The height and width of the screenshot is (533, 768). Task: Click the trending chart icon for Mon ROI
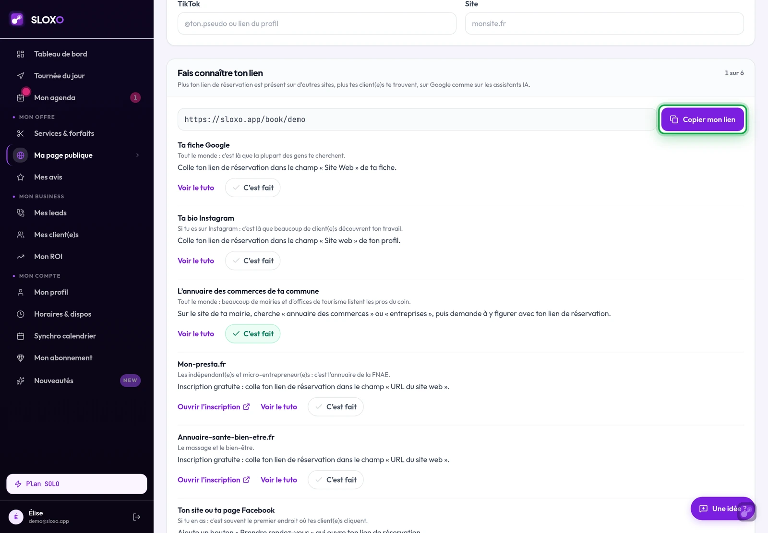click(20, 257)
